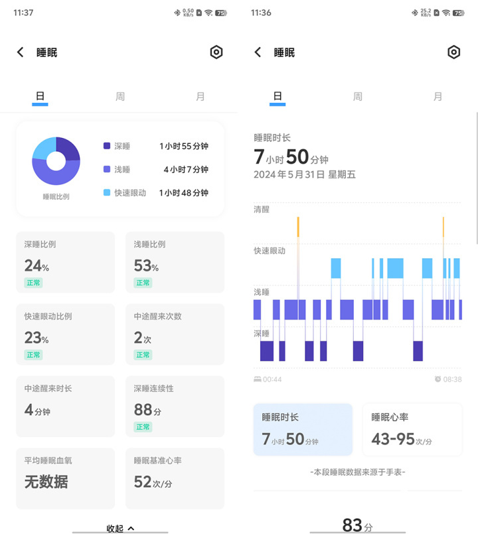Tap first orange awake marker in sleep chart

[x=298, y=227]
